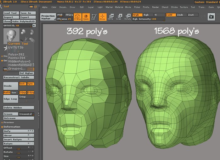
Task: Switch to the Scale tool
Action: [x=119, y=17]
